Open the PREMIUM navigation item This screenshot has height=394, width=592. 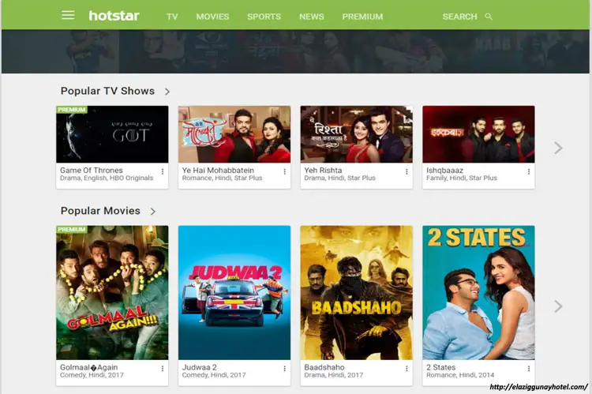(x=362, y=17)
